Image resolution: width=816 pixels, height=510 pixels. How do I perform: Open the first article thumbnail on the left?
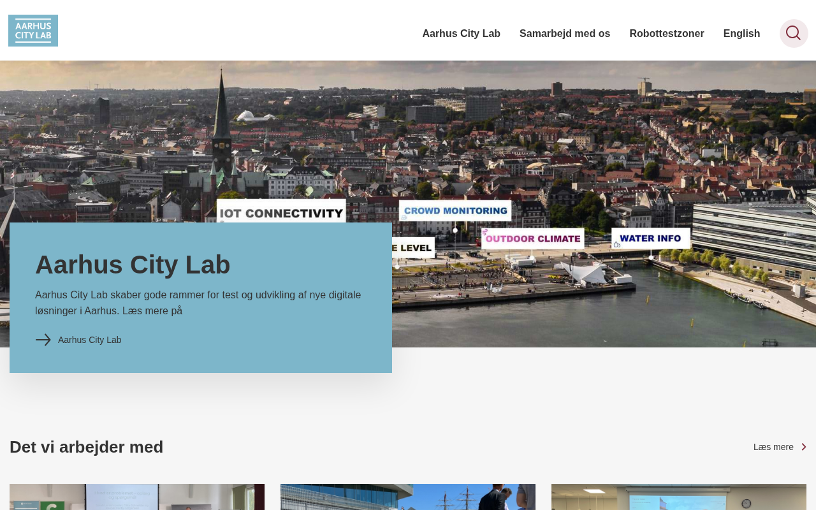coord(137,497)
